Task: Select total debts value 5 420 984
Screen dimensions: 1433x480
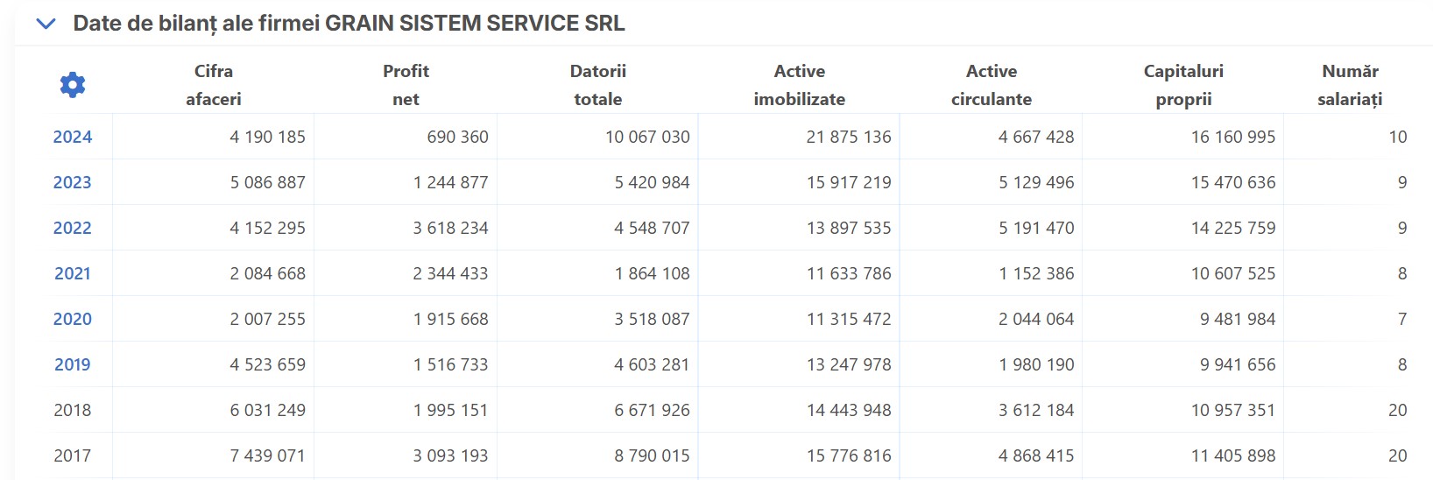Action: 653,182
